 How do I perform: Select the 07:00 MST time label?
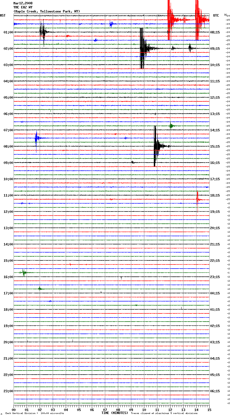[8, 130]
